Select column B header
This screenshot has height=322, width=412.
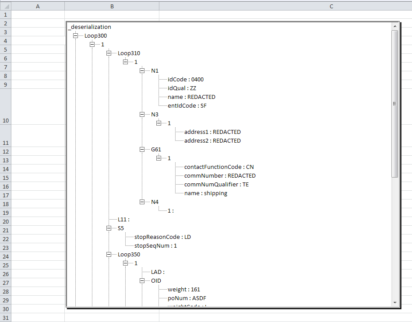click(112, 6)
